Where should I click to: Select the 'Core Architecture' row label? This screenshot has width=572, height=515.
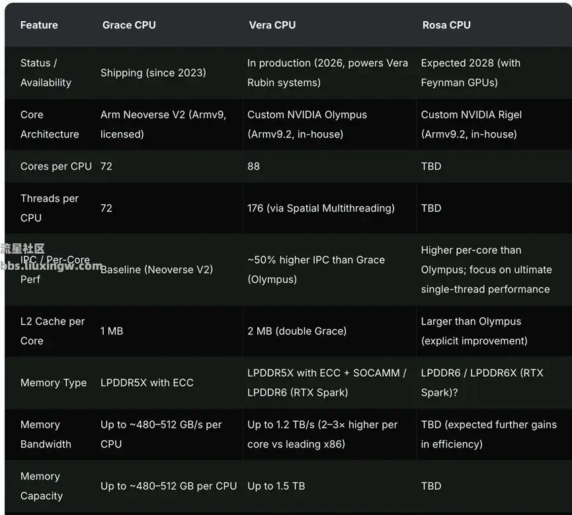tap(50, 124)
